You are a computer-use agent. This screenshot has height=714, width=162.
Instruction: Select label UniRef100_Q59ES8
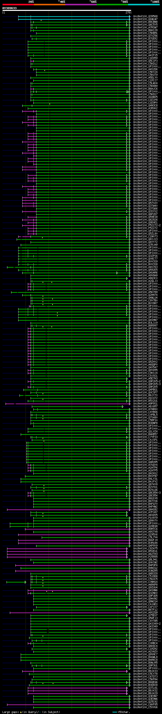(145, 217)
